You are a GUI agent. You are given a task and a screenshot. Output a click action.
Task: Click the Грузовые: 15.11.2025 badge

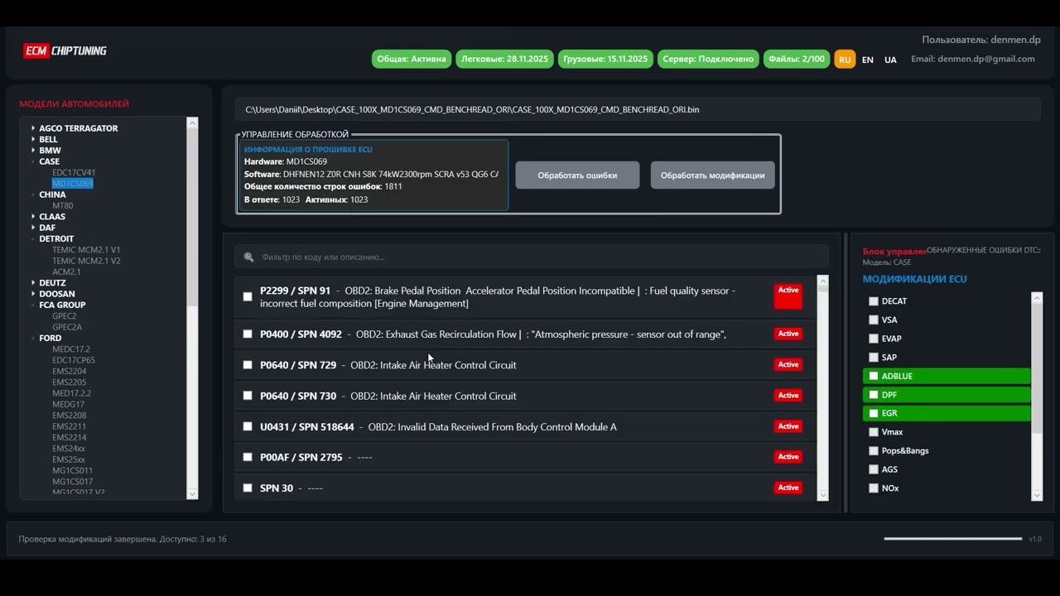pos(605,59)
